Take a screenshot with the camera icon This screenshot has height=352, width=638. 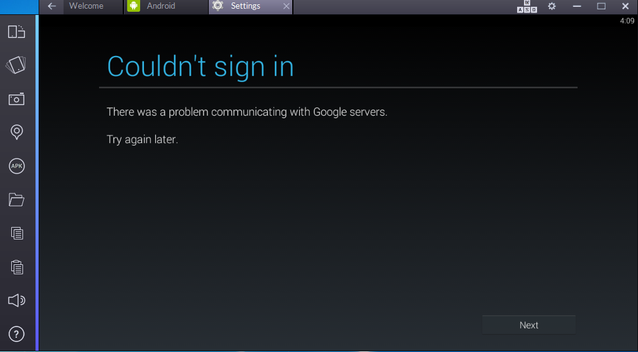pos(17,99)
